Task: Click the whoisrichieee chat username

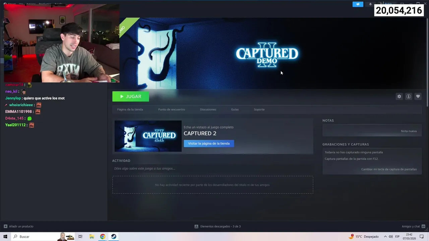Action: pos(21,105)
